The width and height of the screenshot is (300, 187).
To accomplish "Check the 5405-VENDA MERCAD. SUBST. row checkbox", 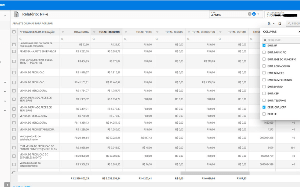I will click(14, 61).
